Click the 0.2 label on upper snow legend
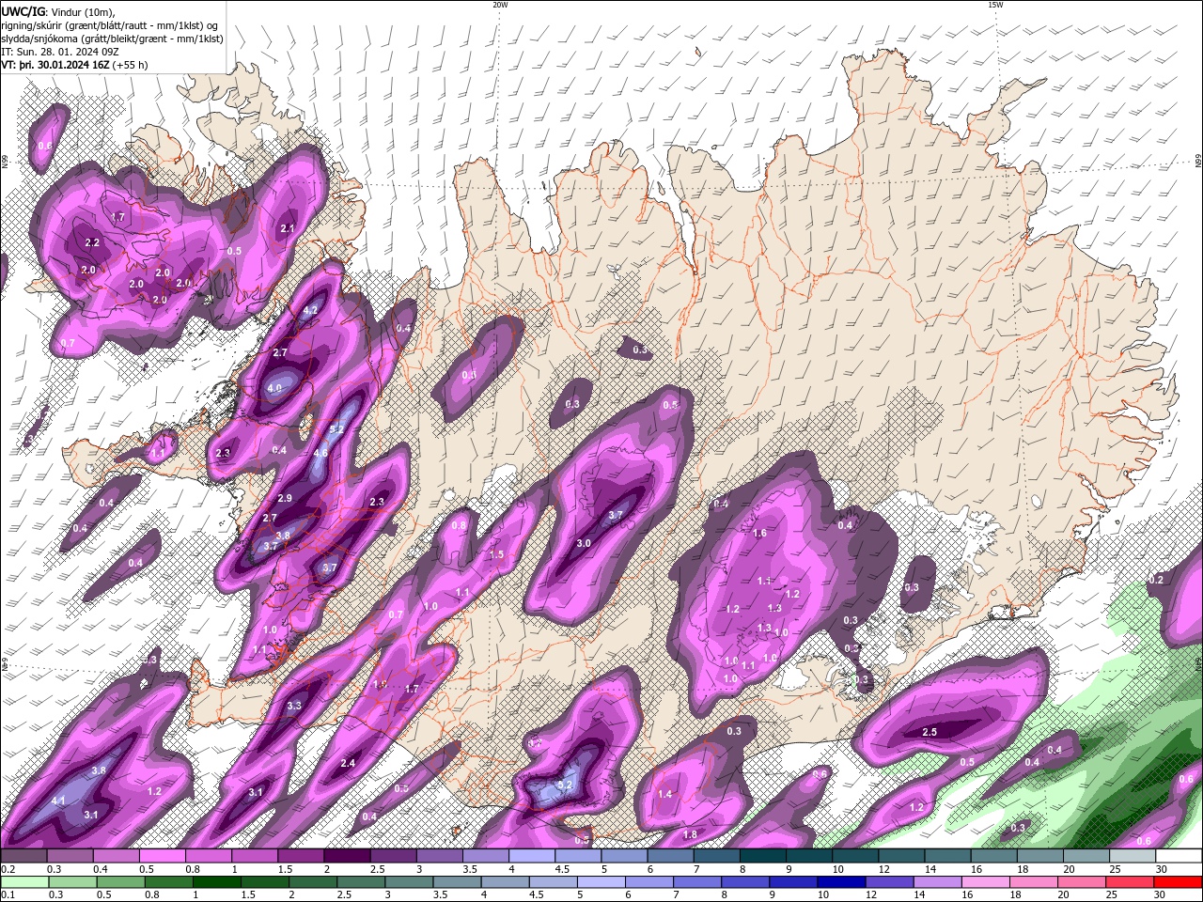The width and height of the screenshot is (1203, 902). [7, 869]
